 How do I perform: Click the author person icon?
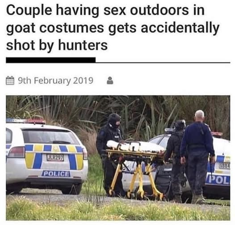point(110,81)
